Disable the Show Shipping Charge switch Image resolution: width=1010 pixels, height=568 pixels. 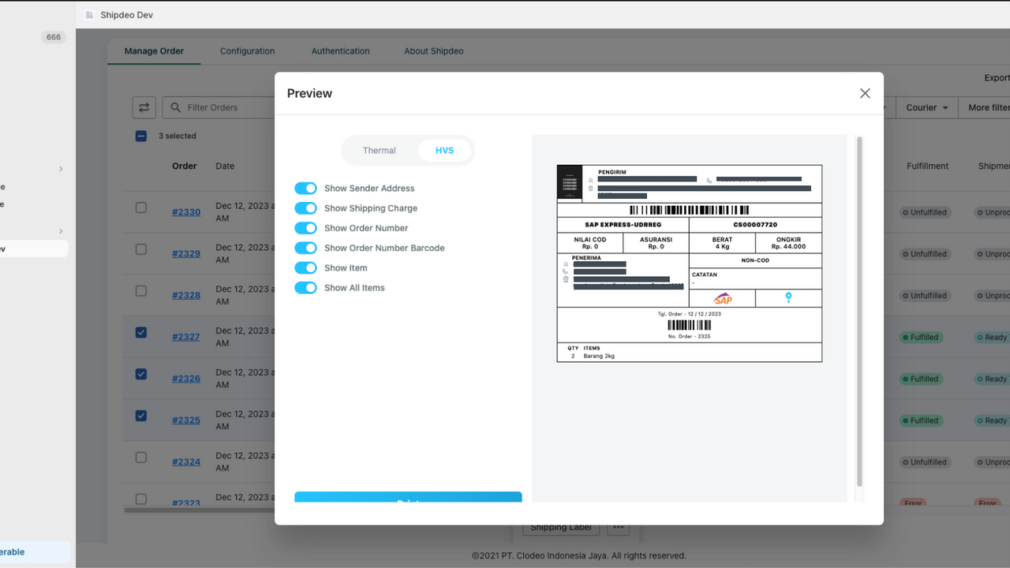pos(305,208)
